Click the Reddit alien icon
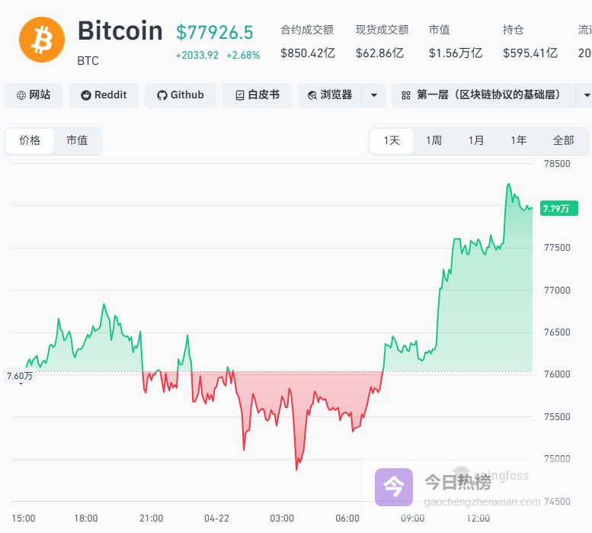 point(86,95)
